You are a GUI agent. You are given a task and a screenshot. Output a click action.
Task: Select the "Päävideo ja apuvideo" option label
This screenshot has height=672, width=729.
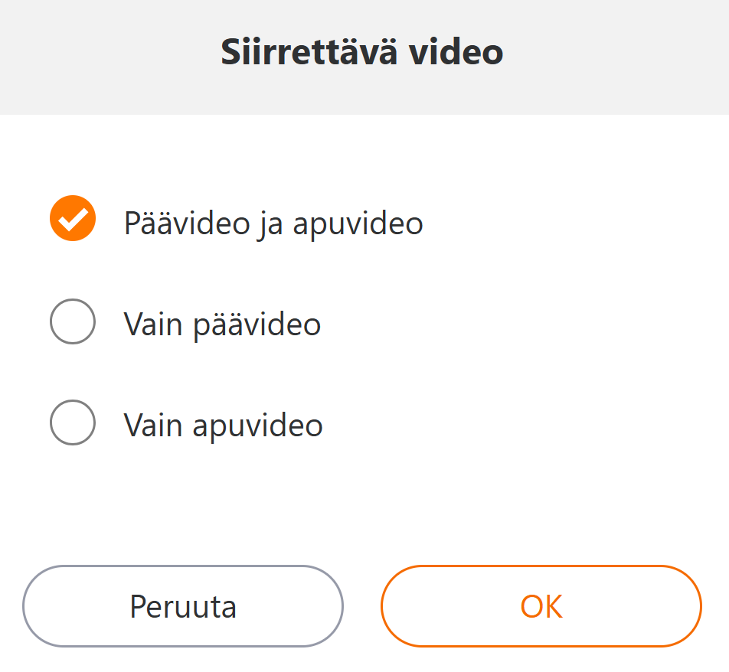click(x=273, y=223)
